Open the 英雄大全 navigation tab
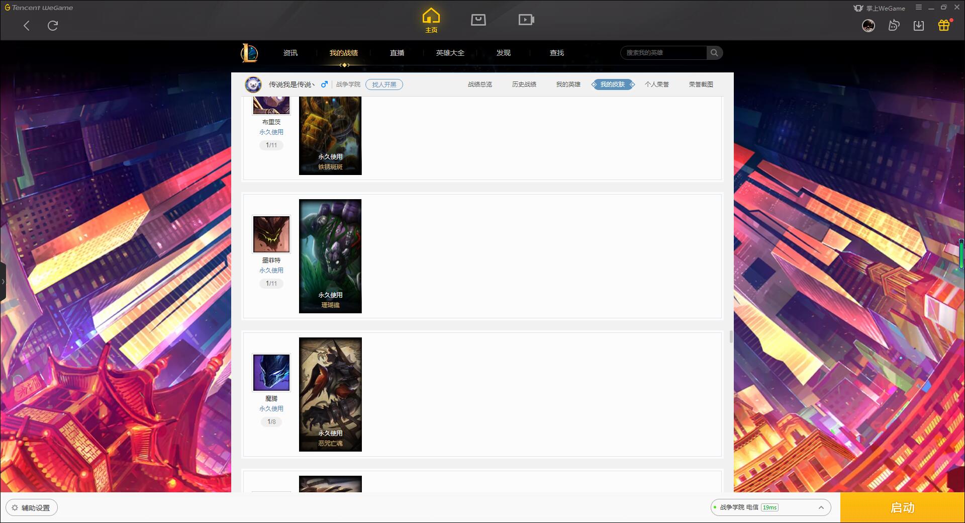This screenshot has height=523, width=965. 450,53
